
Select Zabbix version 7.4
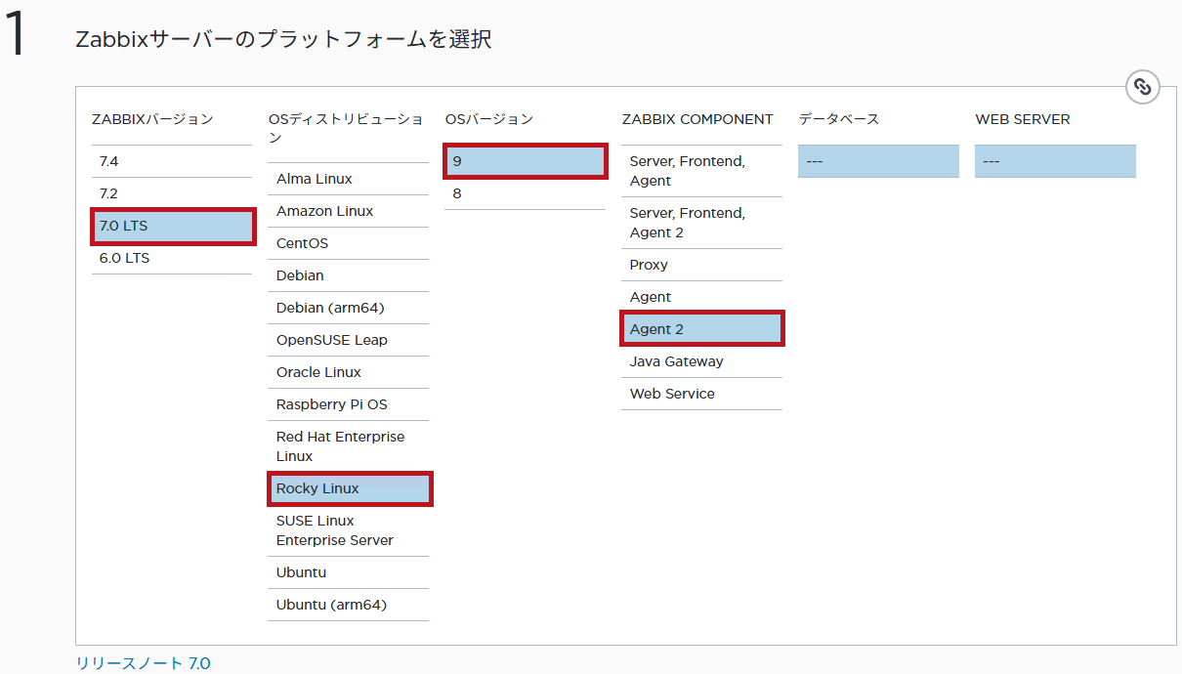(172, 161)
